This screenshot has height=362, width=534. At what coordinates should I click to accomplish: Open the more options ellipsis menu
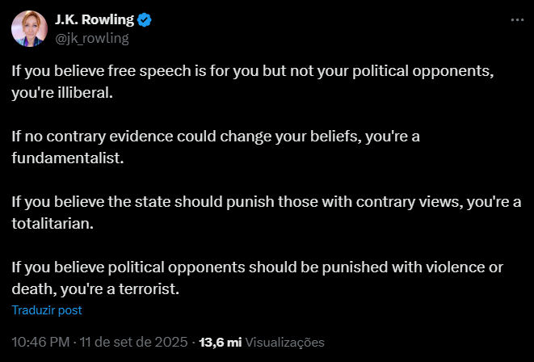[x=517, y=19]
